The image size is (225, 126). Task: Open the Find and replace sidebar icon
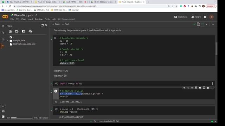coord(3,33)
